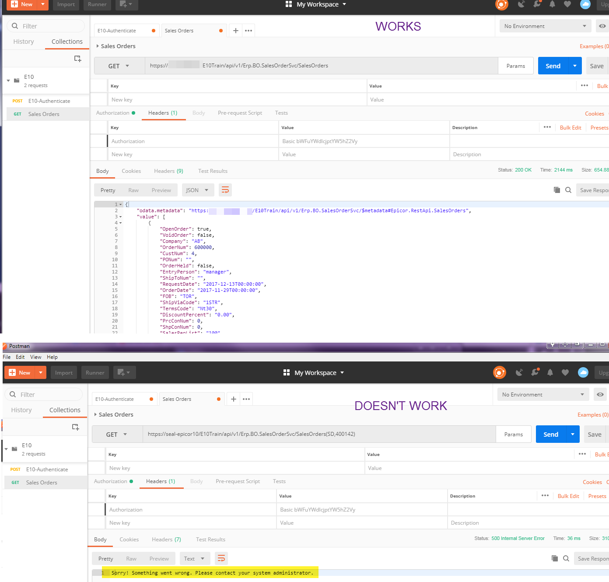
Task: Open the View menu in the bottom Postman window
Action: 35,357
